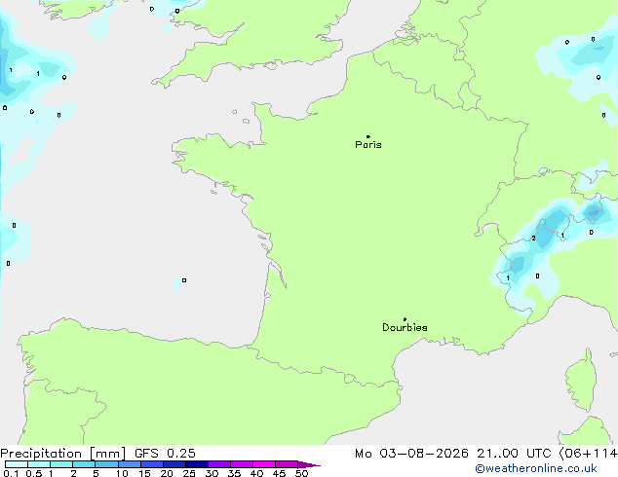The width and height of the screenshot is (618, 477).
Task: Pick legend swatch between 20 and 25
Action: [174, 464]
